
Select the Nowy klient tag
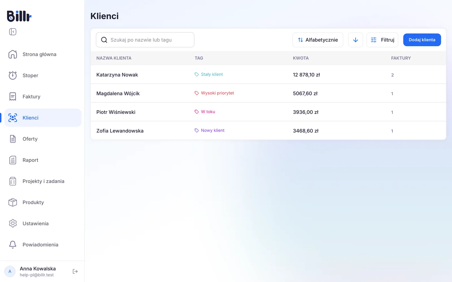tap(210, 130)
